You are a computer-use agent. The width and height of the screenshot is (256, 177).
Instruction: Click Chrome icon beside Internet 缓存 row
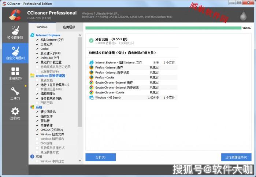pos(92,82)
